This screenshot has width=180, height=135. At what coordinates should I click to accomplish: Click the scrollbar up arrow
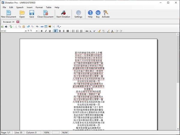tap(178, 34)
